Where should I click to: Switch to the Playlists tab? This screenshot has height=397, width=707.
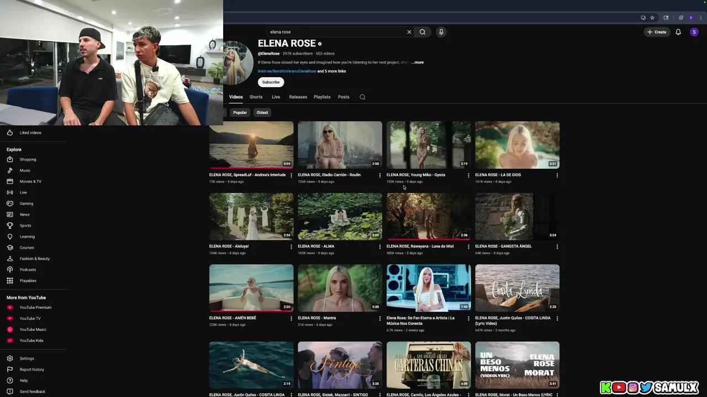click(x=322, y=97)
